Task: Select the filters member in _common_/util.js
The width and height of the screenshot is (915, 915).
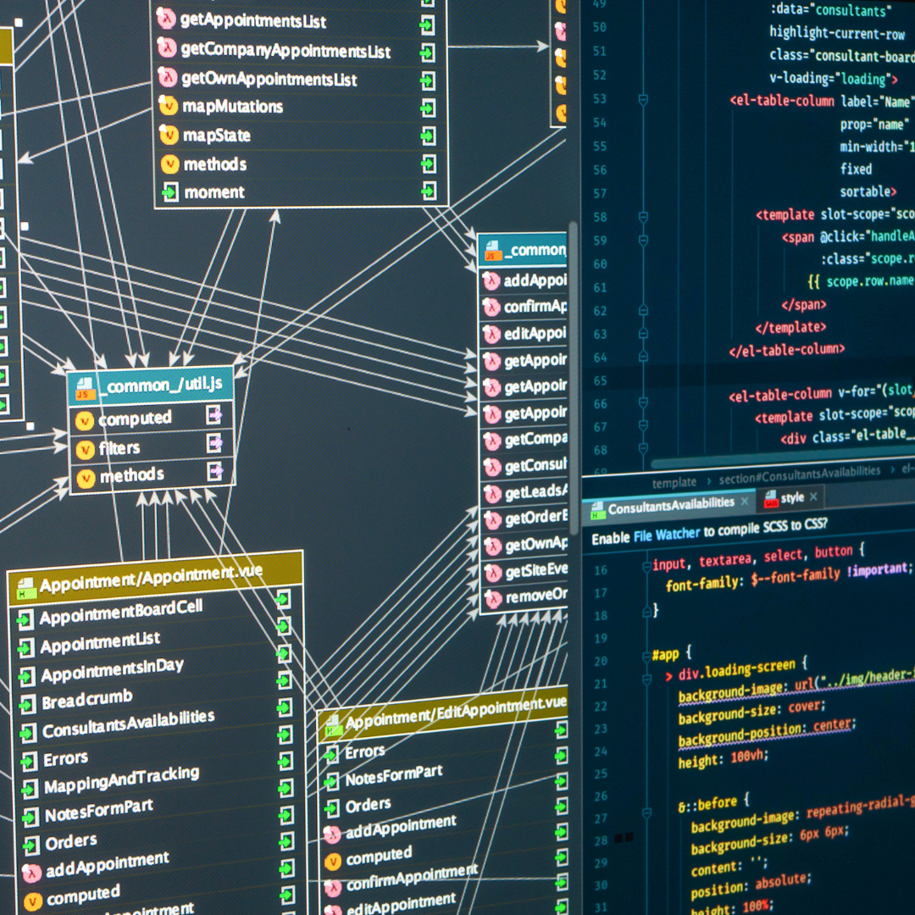Action: pyautogui.click(x=119, y=447)
